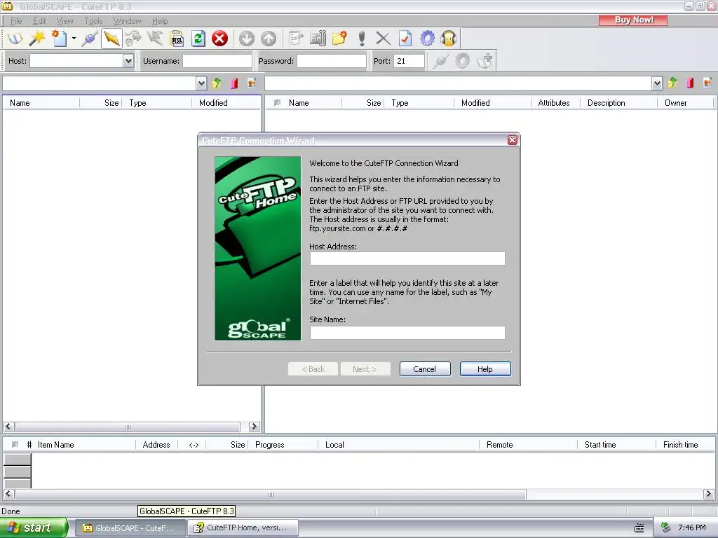Open the Help menu

(160, 21)
